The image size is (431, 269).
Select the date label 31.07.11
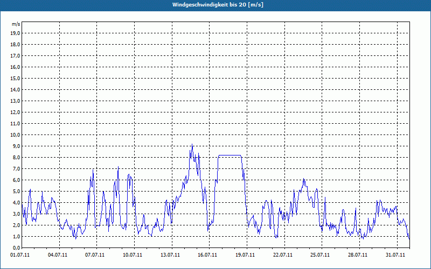pos(395,255)
